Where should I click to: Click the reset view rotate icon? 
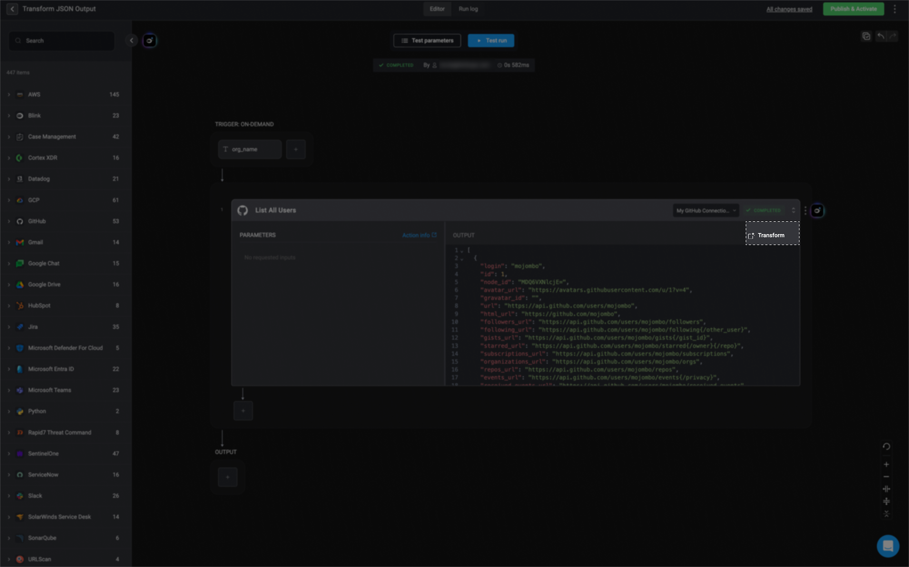tap(886, 446)
